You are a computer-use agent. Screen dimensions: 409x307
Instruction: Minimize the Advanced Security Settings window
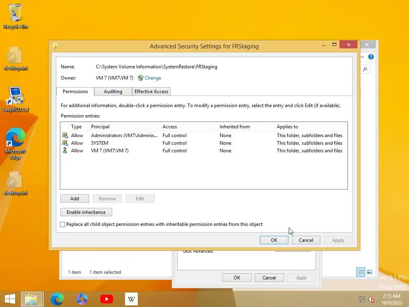click(x=324, y=45)
